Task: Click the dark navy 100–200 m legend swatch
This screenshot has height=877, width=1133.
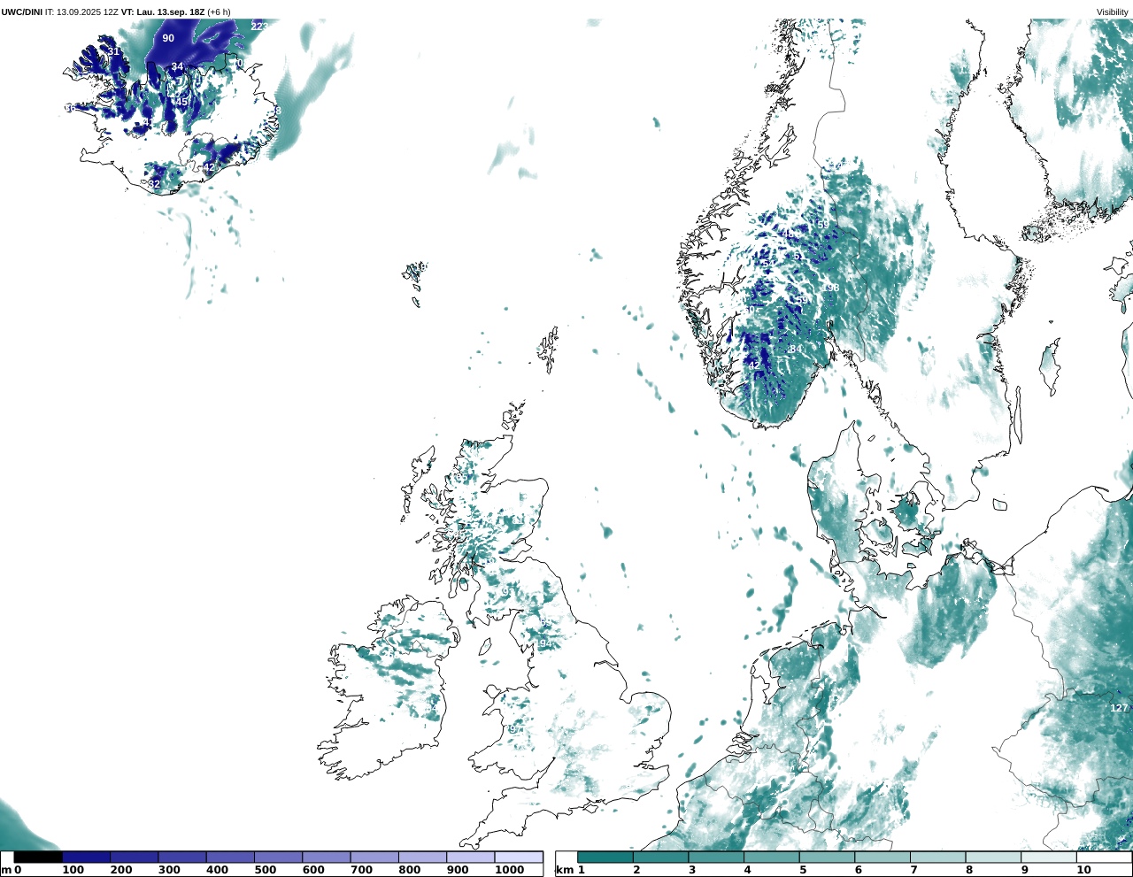Action: [x=86, y=857]
